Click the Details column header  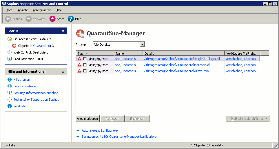(184, 54)
